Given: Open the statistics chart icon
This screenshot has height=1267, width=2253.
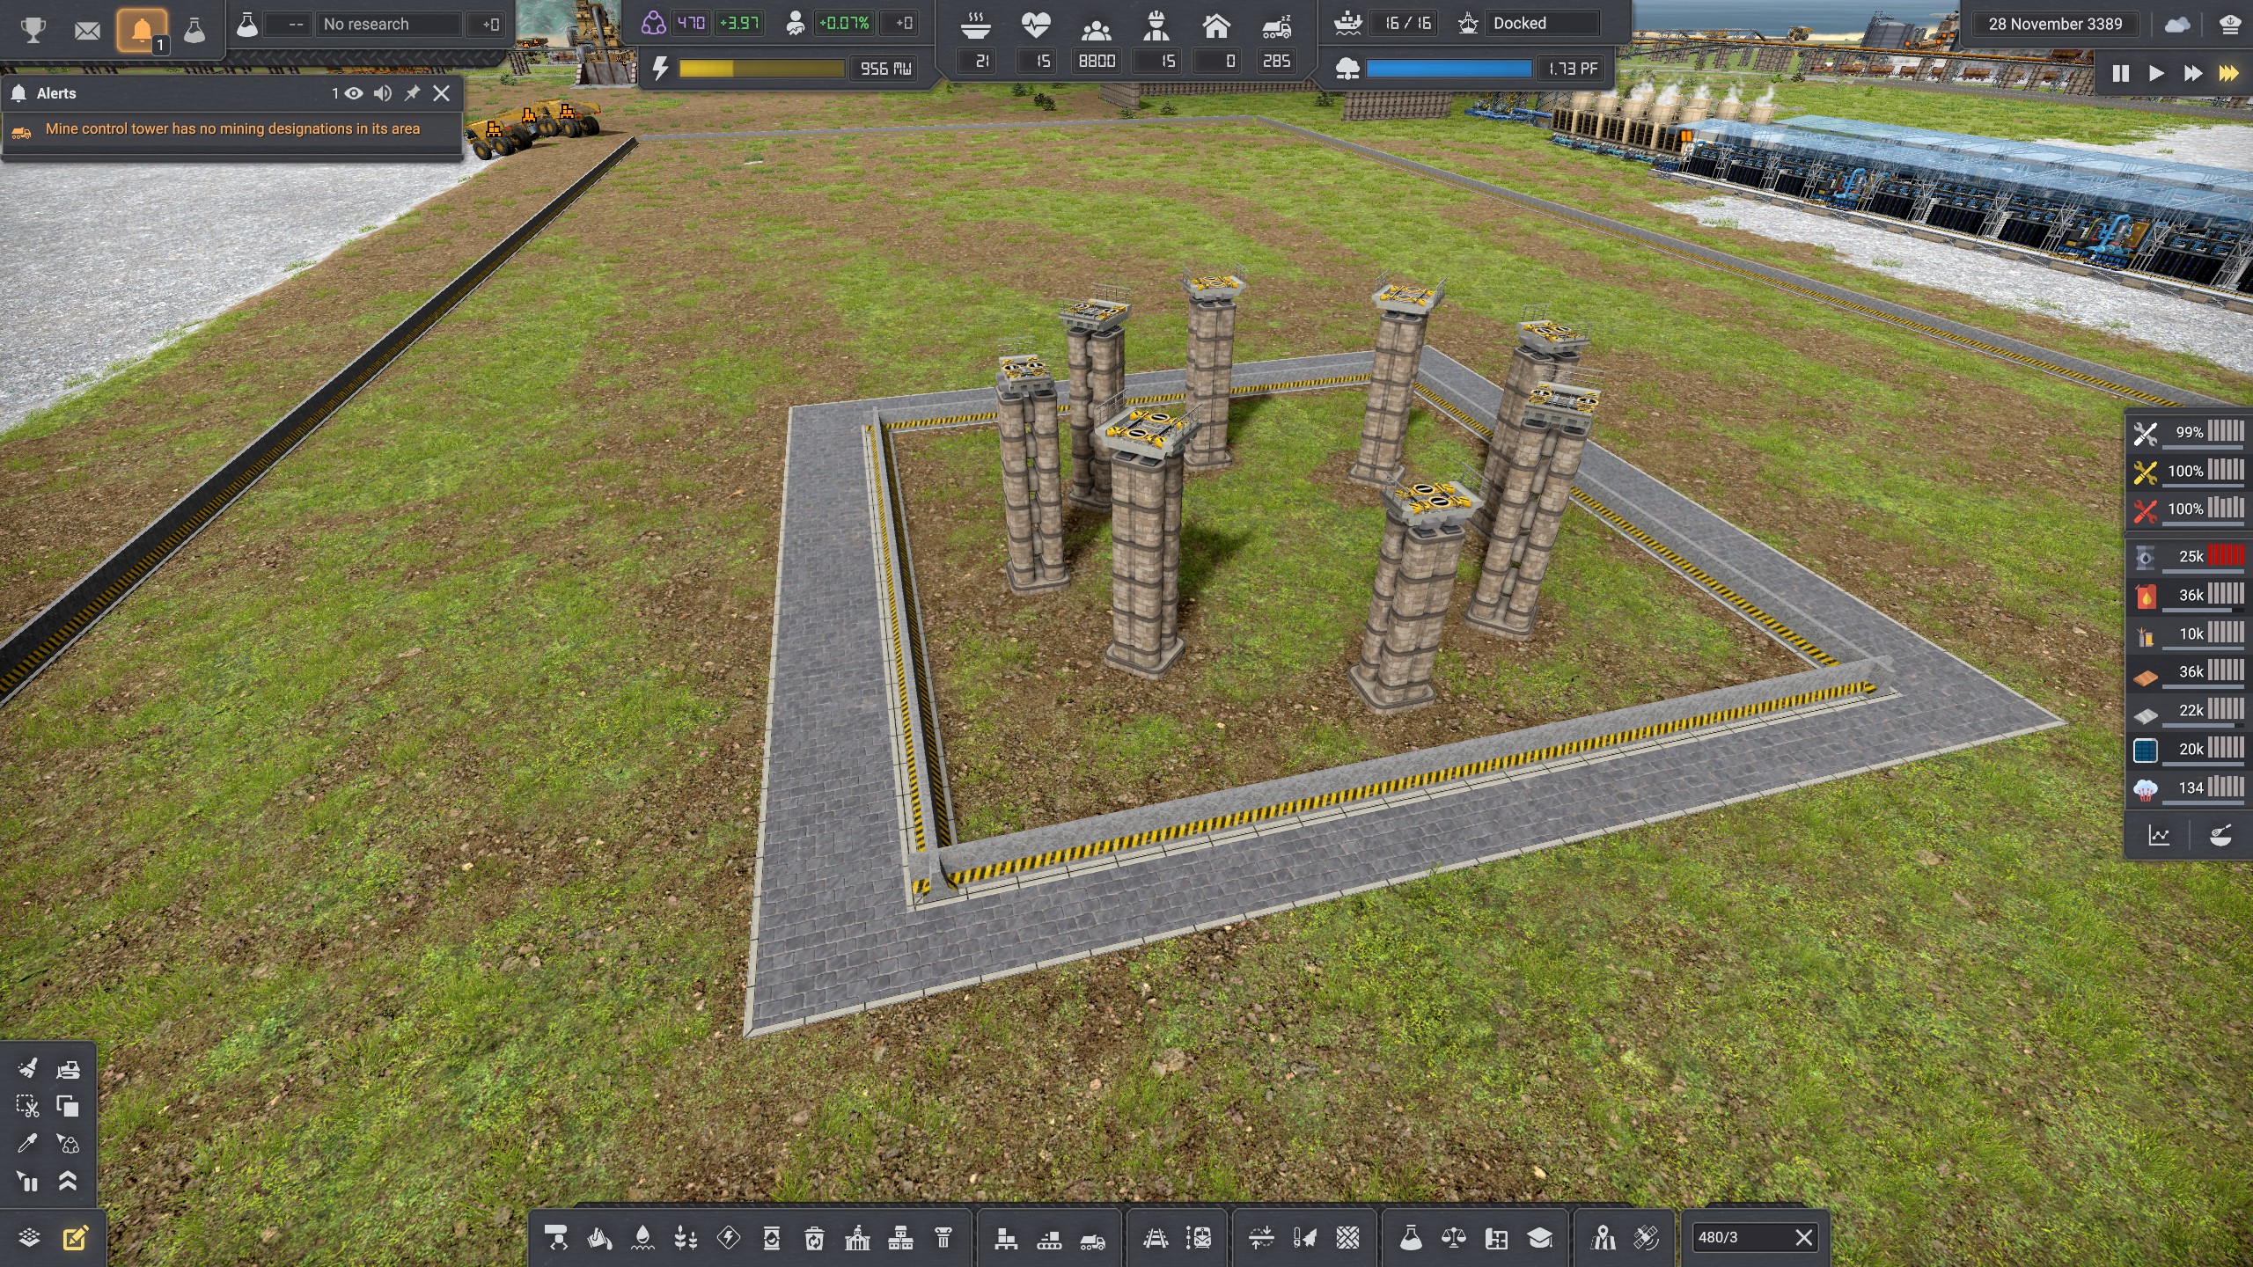Looking at the screenshot, I should point(2159,835).
